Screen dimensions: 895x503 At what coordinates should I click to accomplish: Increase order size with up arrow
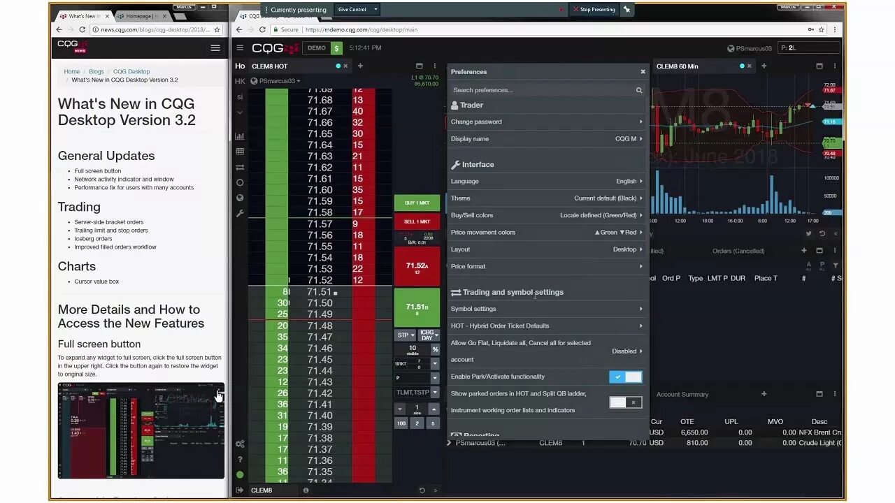point(435,409)
